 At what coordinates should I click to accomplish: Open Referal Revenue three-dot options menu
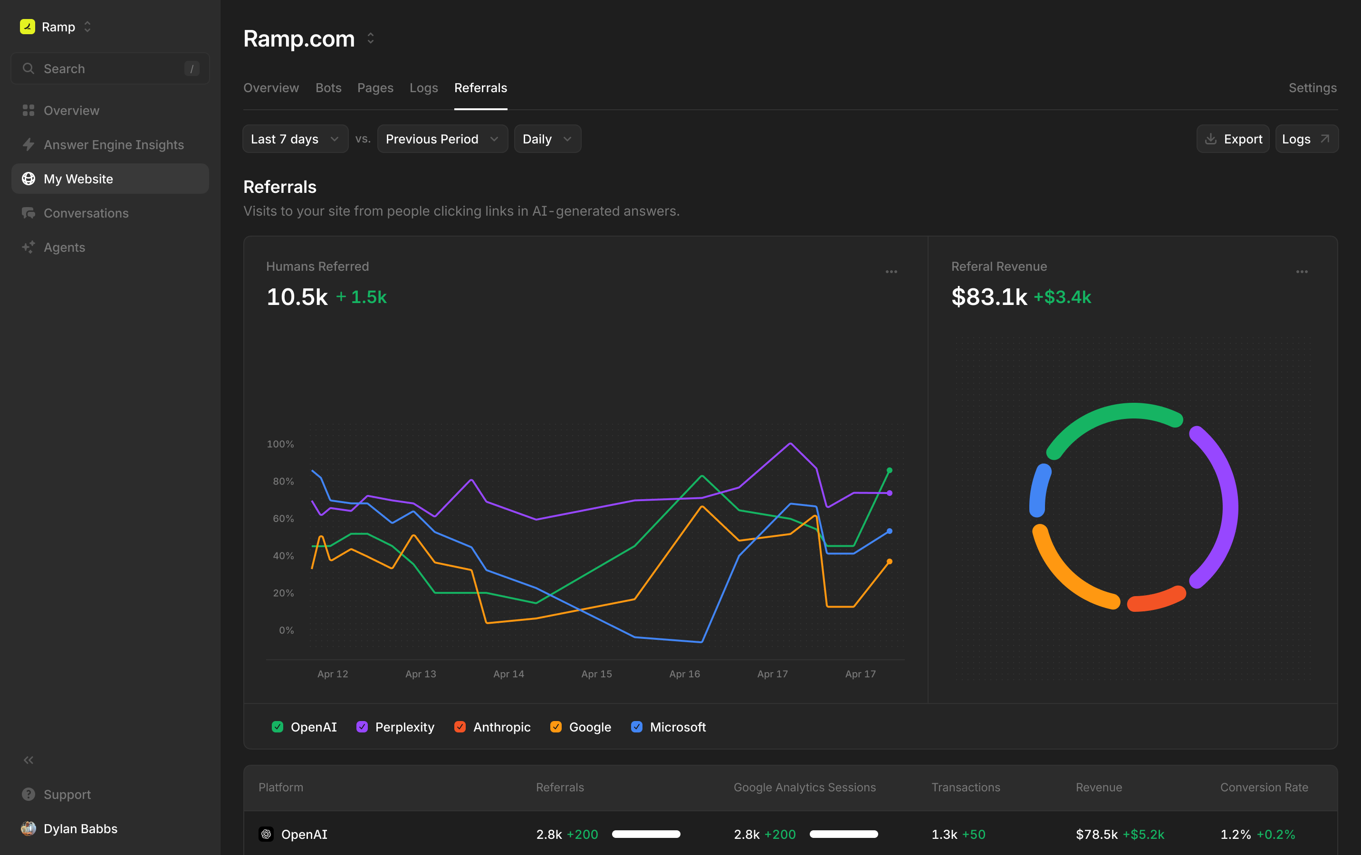[1302, 272]
